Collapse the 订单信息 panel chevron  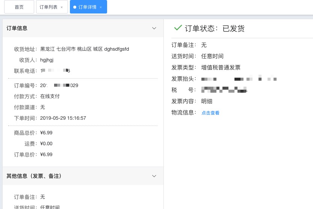point(154,28)
